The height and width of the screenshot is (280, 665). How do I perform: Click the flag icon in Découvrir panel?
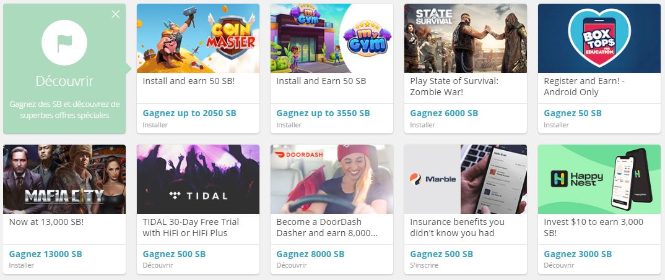tap(64, 43)
